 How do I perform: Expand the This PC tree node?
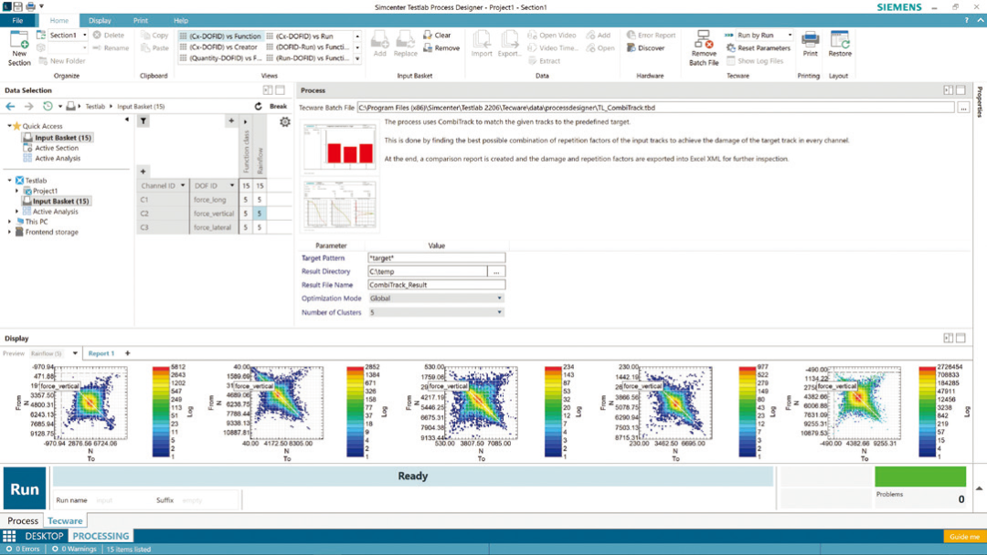point(9,221)
